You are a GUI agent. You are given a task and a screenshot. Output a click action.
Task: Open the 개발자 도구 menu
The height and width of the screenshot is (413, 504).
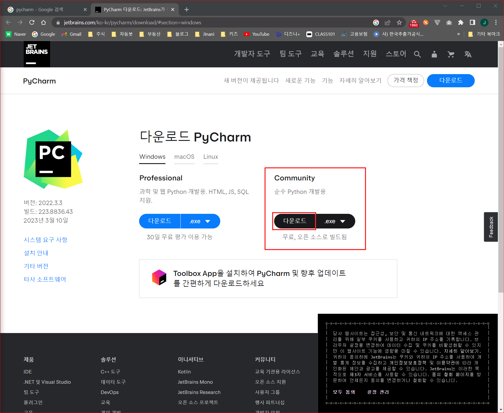[x=252, y=54]
